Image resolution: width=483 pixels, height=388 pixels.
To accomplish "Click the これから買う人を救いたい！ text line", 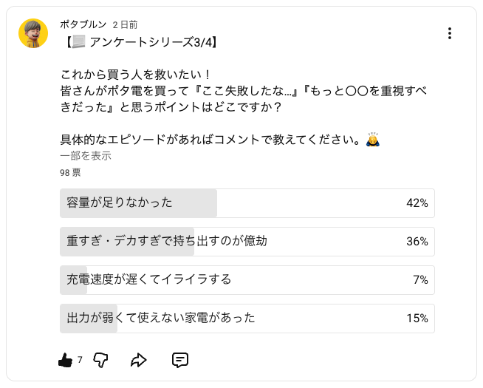I will [137, 74].
